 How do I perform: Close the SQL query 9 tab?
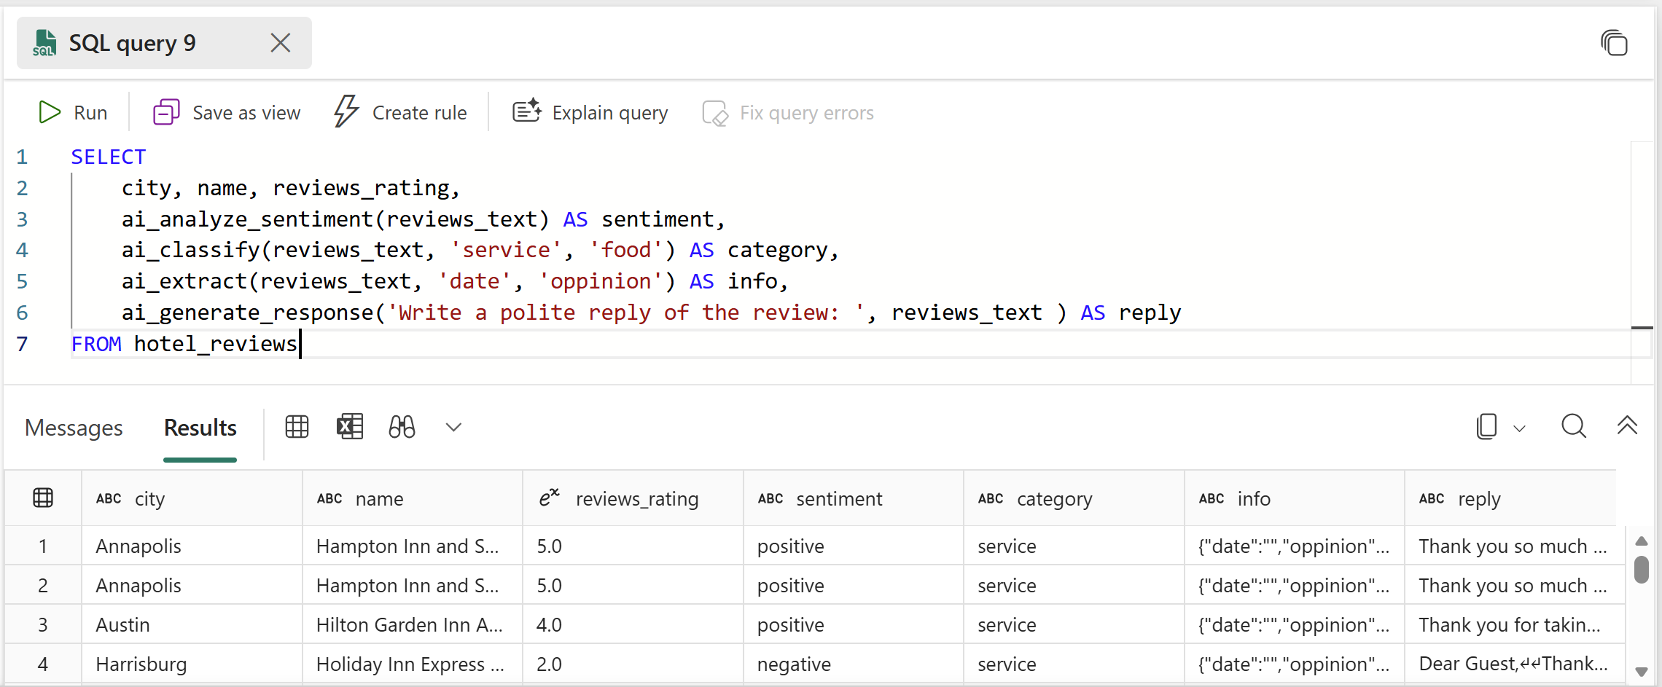point(279,43)
